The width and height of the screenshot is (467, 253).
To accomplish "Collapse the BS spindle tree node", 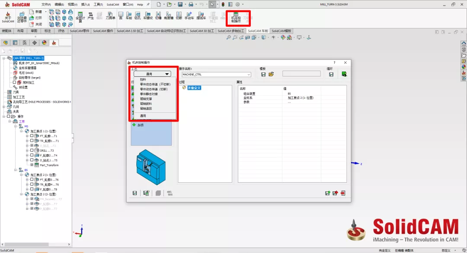I will tap(16, 170).
